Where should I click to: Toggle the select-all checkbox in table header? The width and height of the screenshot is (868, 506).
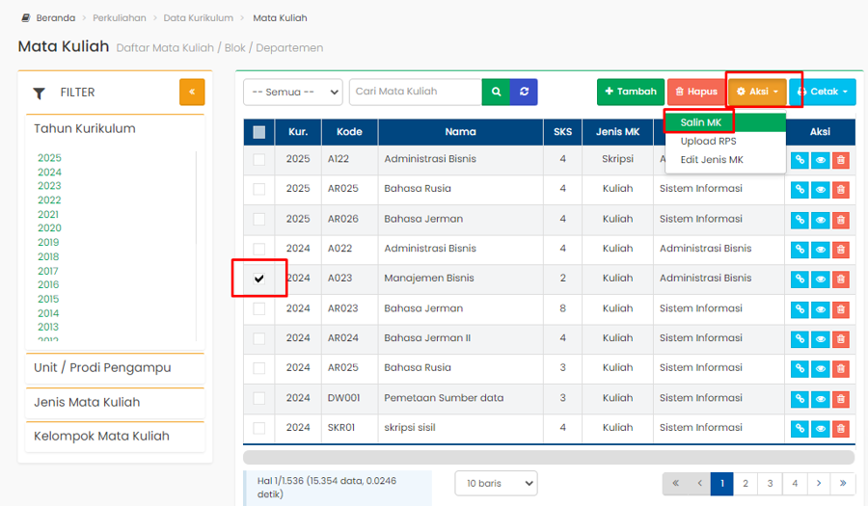coord(259,132)
